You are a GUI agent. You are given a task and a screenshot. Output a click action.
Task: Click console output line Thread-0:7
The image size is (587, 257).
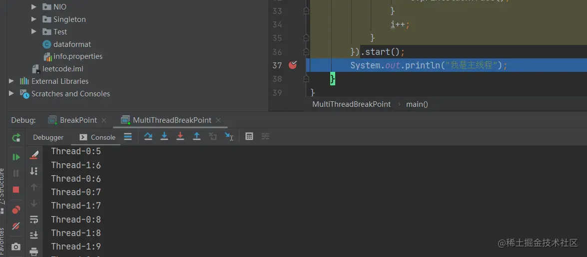(x=76, y=192)
